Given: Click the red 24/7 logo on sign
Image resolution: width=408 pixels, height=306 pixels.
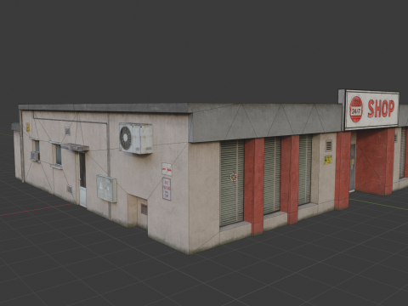Looking at the screenshot, I should (x=356, y=110).
